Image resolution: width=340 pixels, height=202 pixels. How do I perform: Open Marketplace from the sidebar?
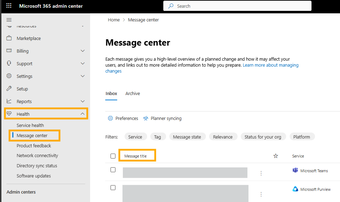(x=29, y=39)
